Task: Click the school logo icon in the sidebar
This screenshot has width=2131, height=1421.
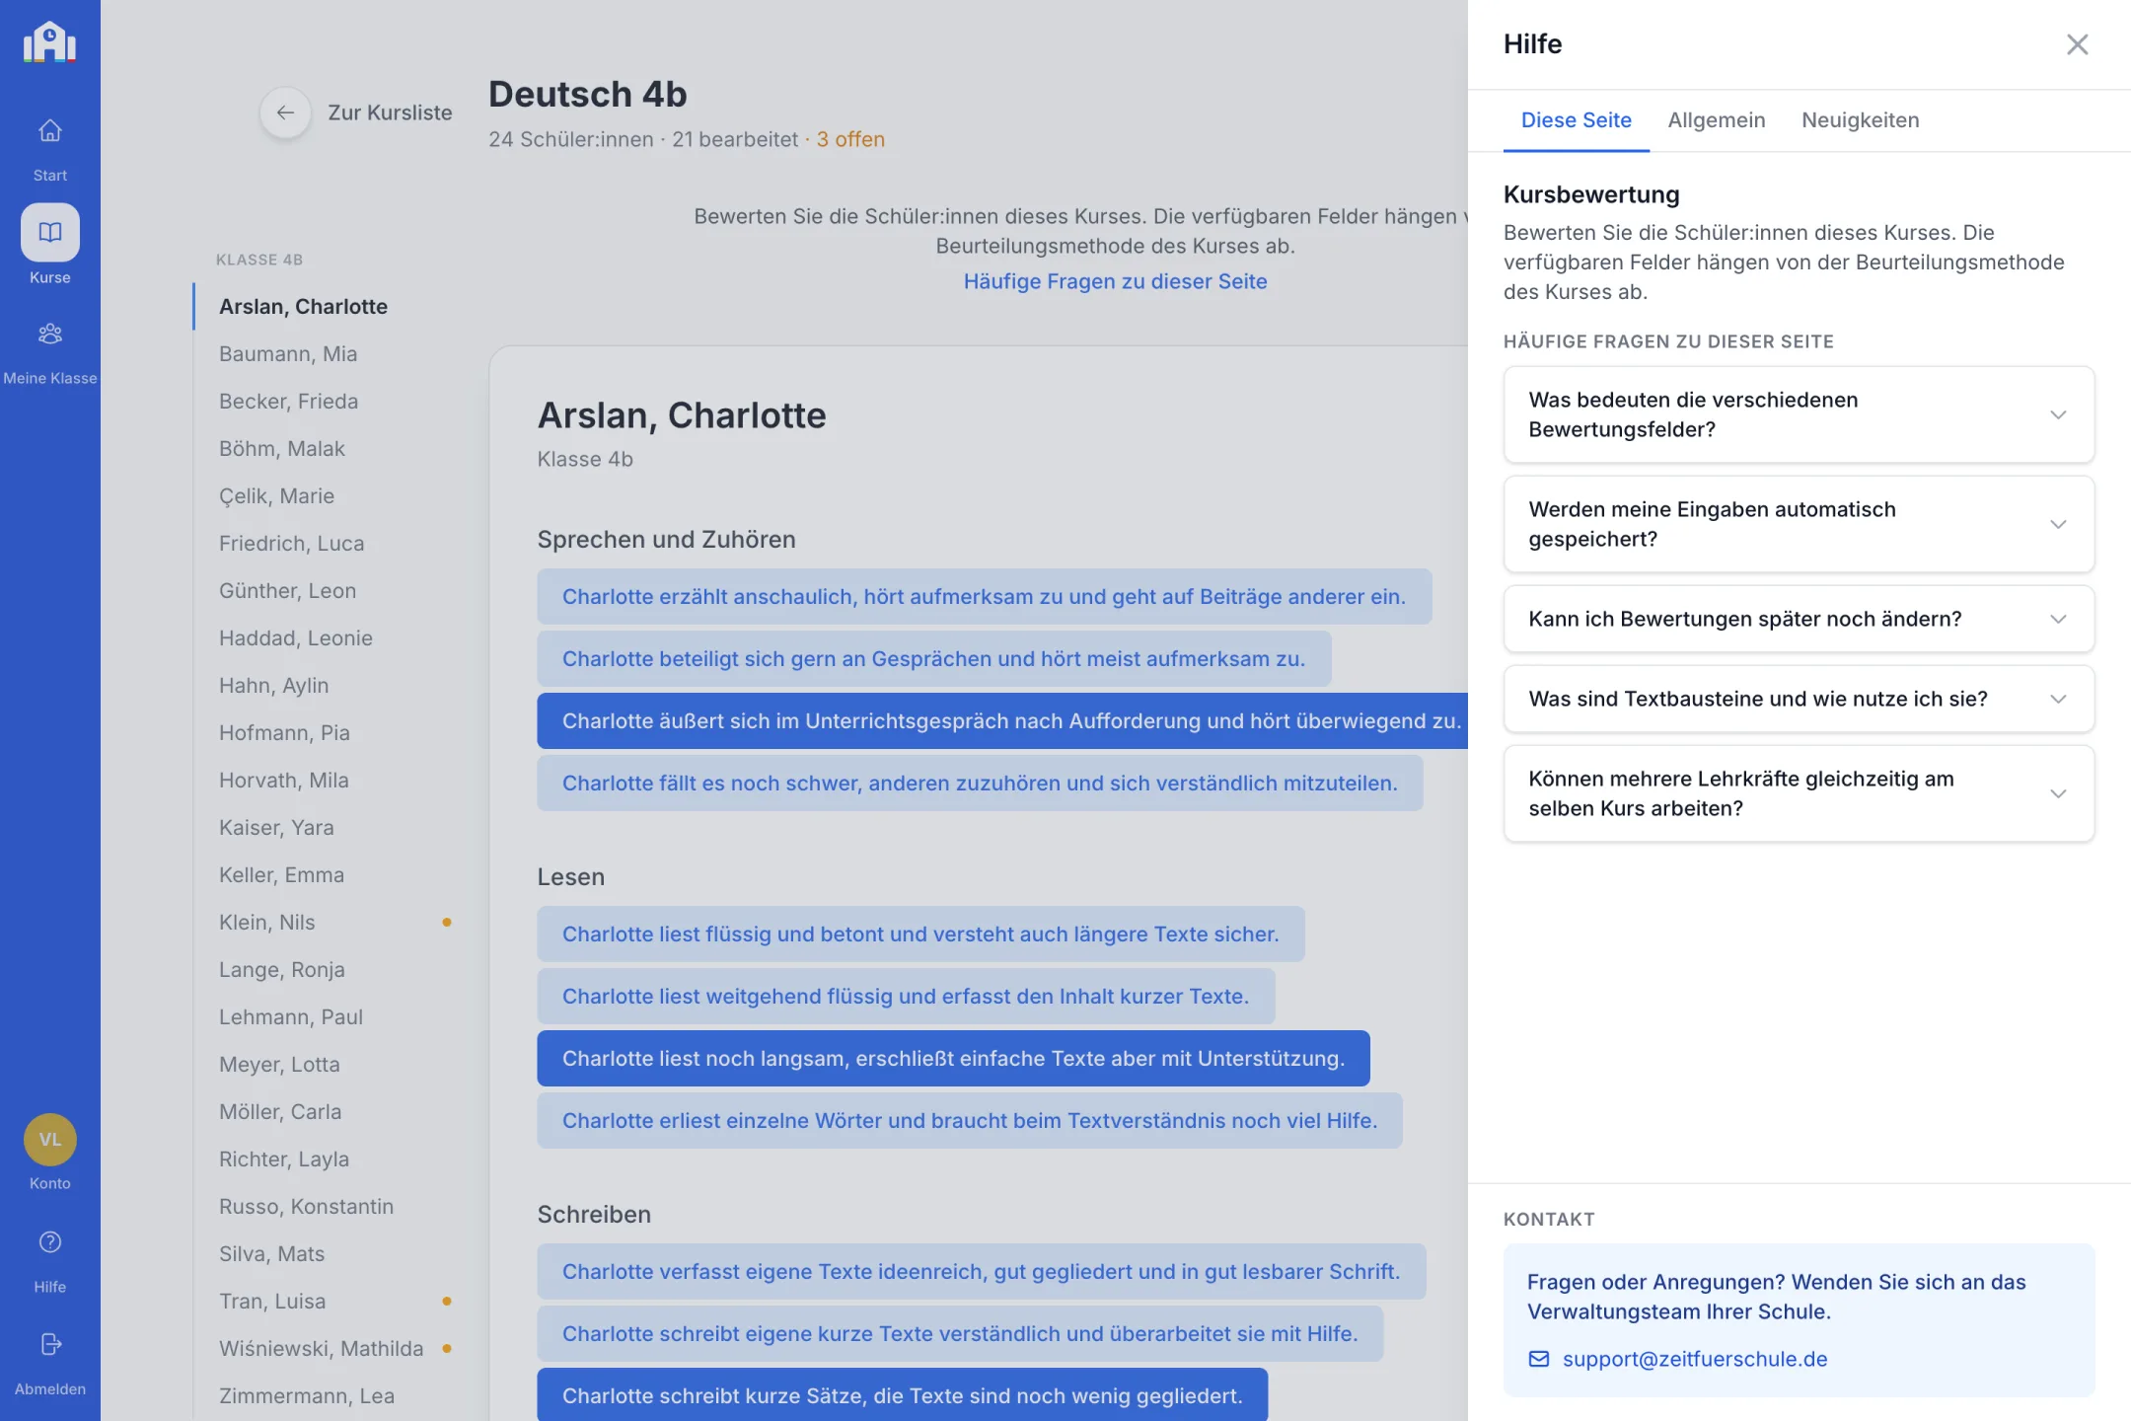Action: 49,42
